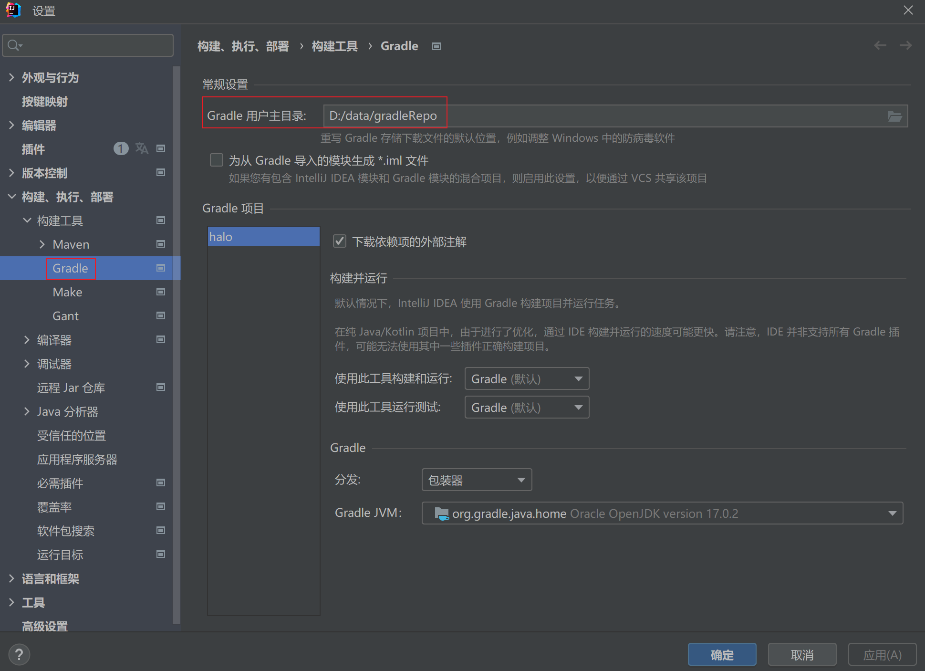
Task: Click the project marker icon on 插件 row
Action: tap(161, 148)
